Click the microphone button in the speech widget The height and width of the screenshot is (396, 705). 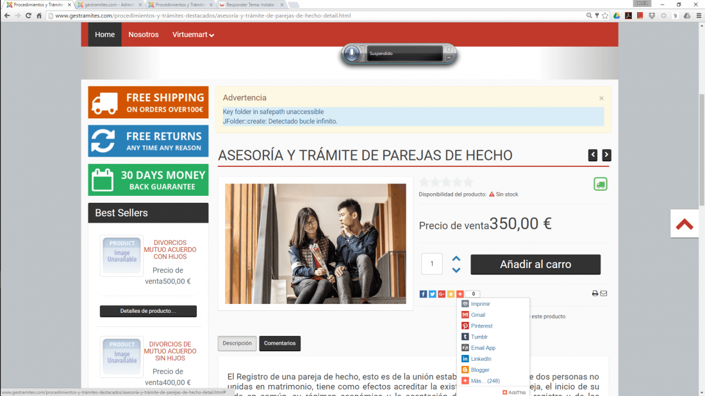pyautogui.click(x=352, y=54)
